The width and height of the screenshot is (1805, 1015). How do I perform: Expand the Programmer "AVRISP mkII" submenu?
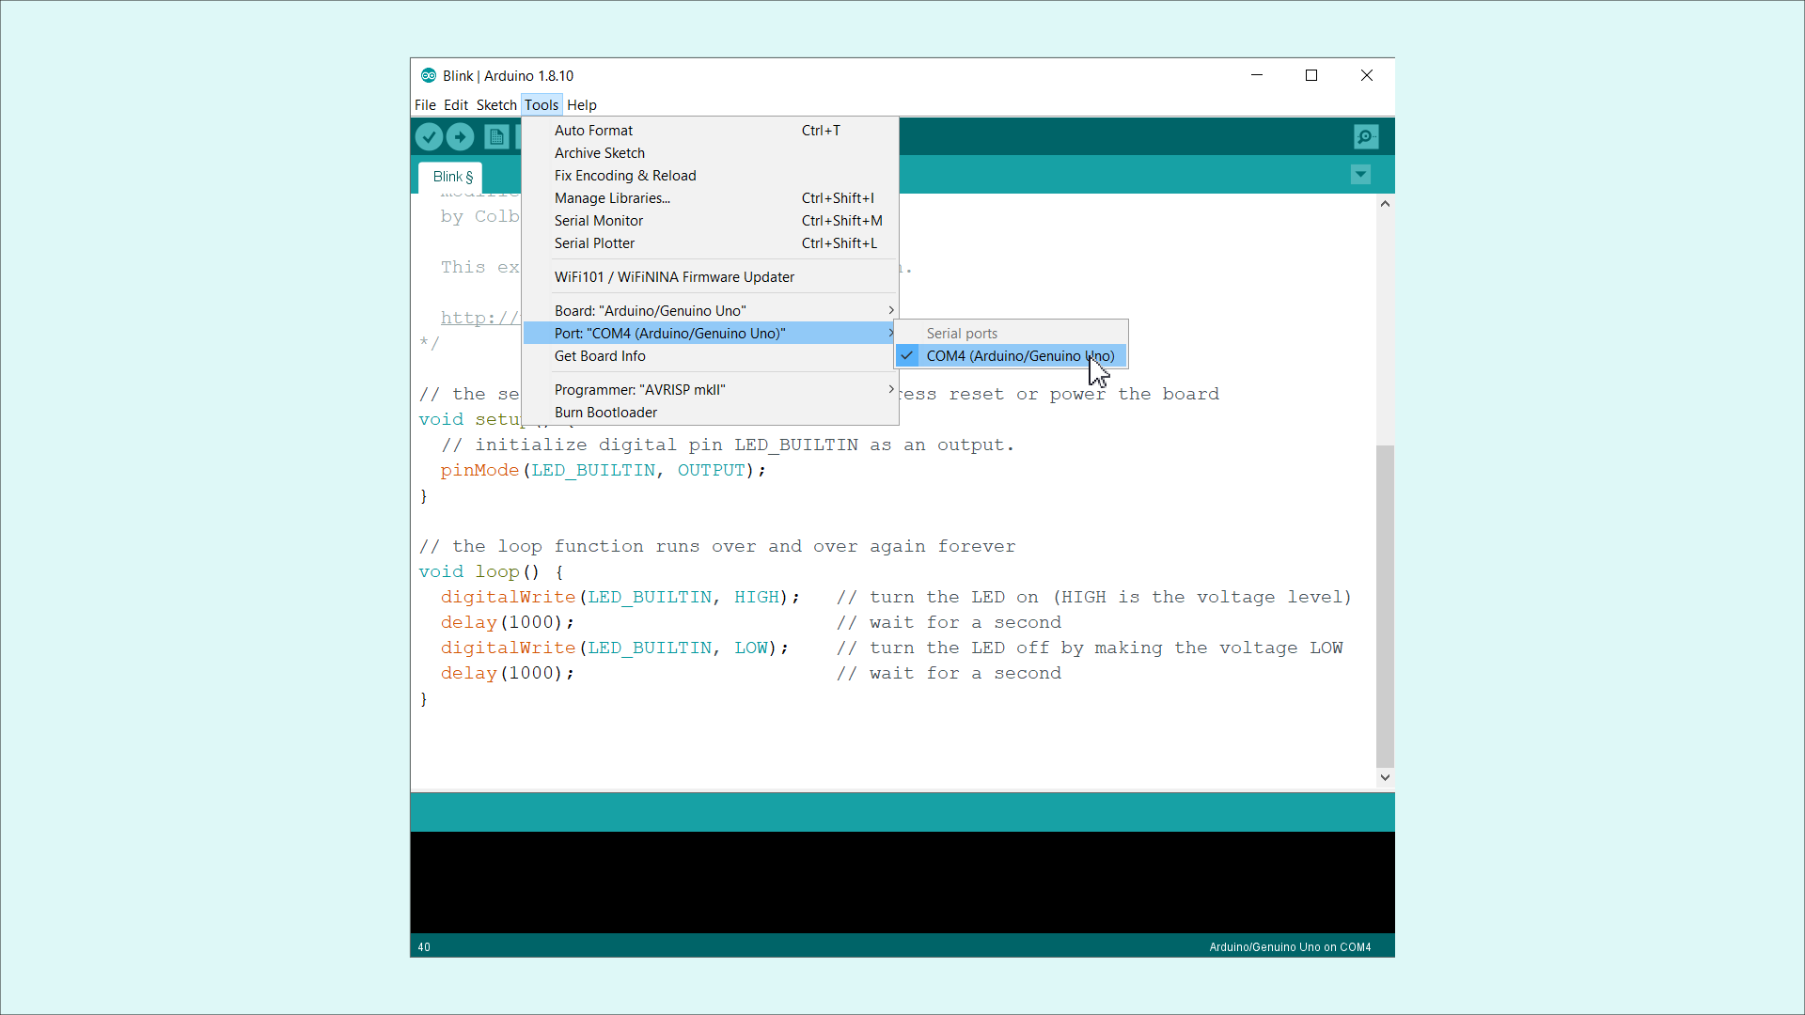tap(710, 390)
